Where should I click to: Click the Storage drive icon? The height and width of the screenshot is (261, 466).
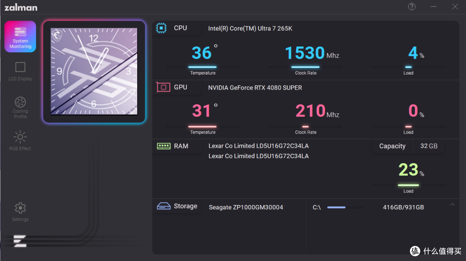164,206
